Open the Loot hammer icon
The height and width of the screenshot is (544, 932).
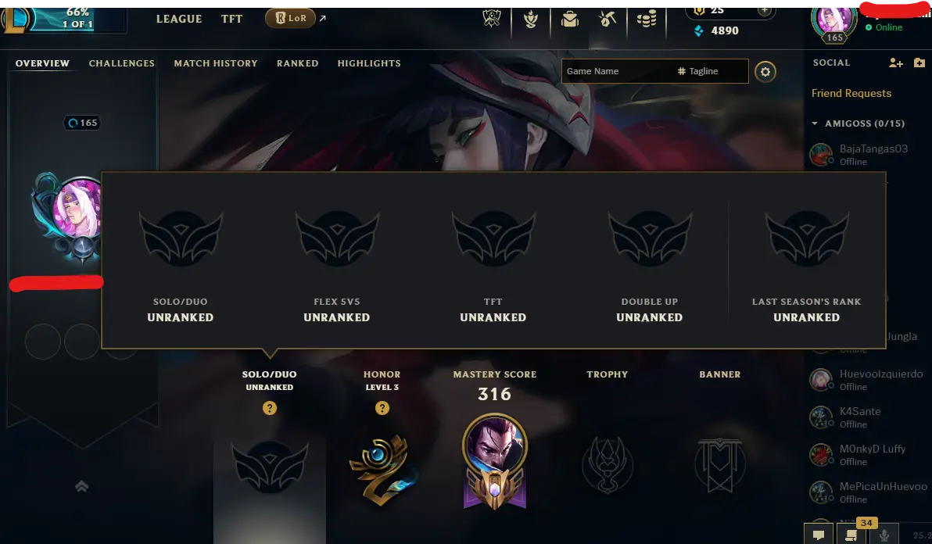tap(608, 19)
